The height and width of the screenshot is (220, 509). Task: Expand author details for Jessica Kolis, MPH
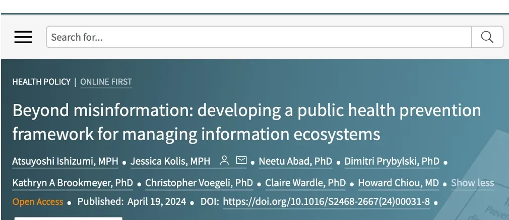point(170,161)
